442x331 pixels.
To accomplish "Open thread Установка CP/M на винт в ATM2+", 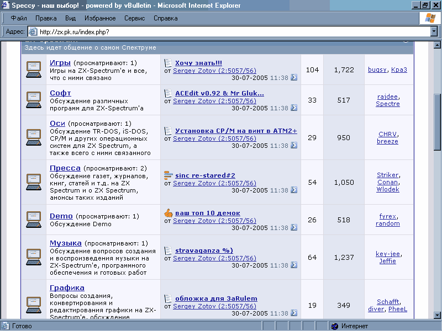I will (236, 131).
